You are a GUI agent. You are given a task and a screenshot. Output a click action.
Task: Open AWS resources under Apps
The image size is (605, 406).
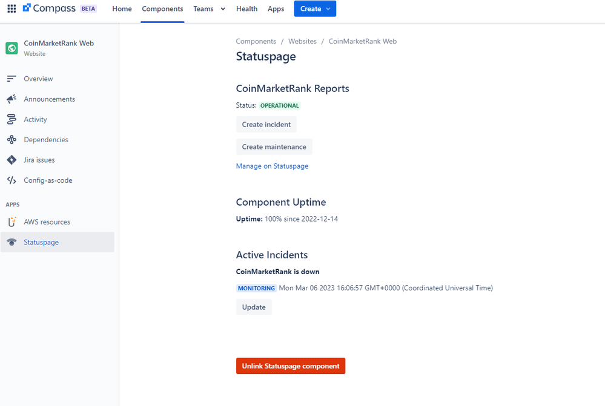46,221
